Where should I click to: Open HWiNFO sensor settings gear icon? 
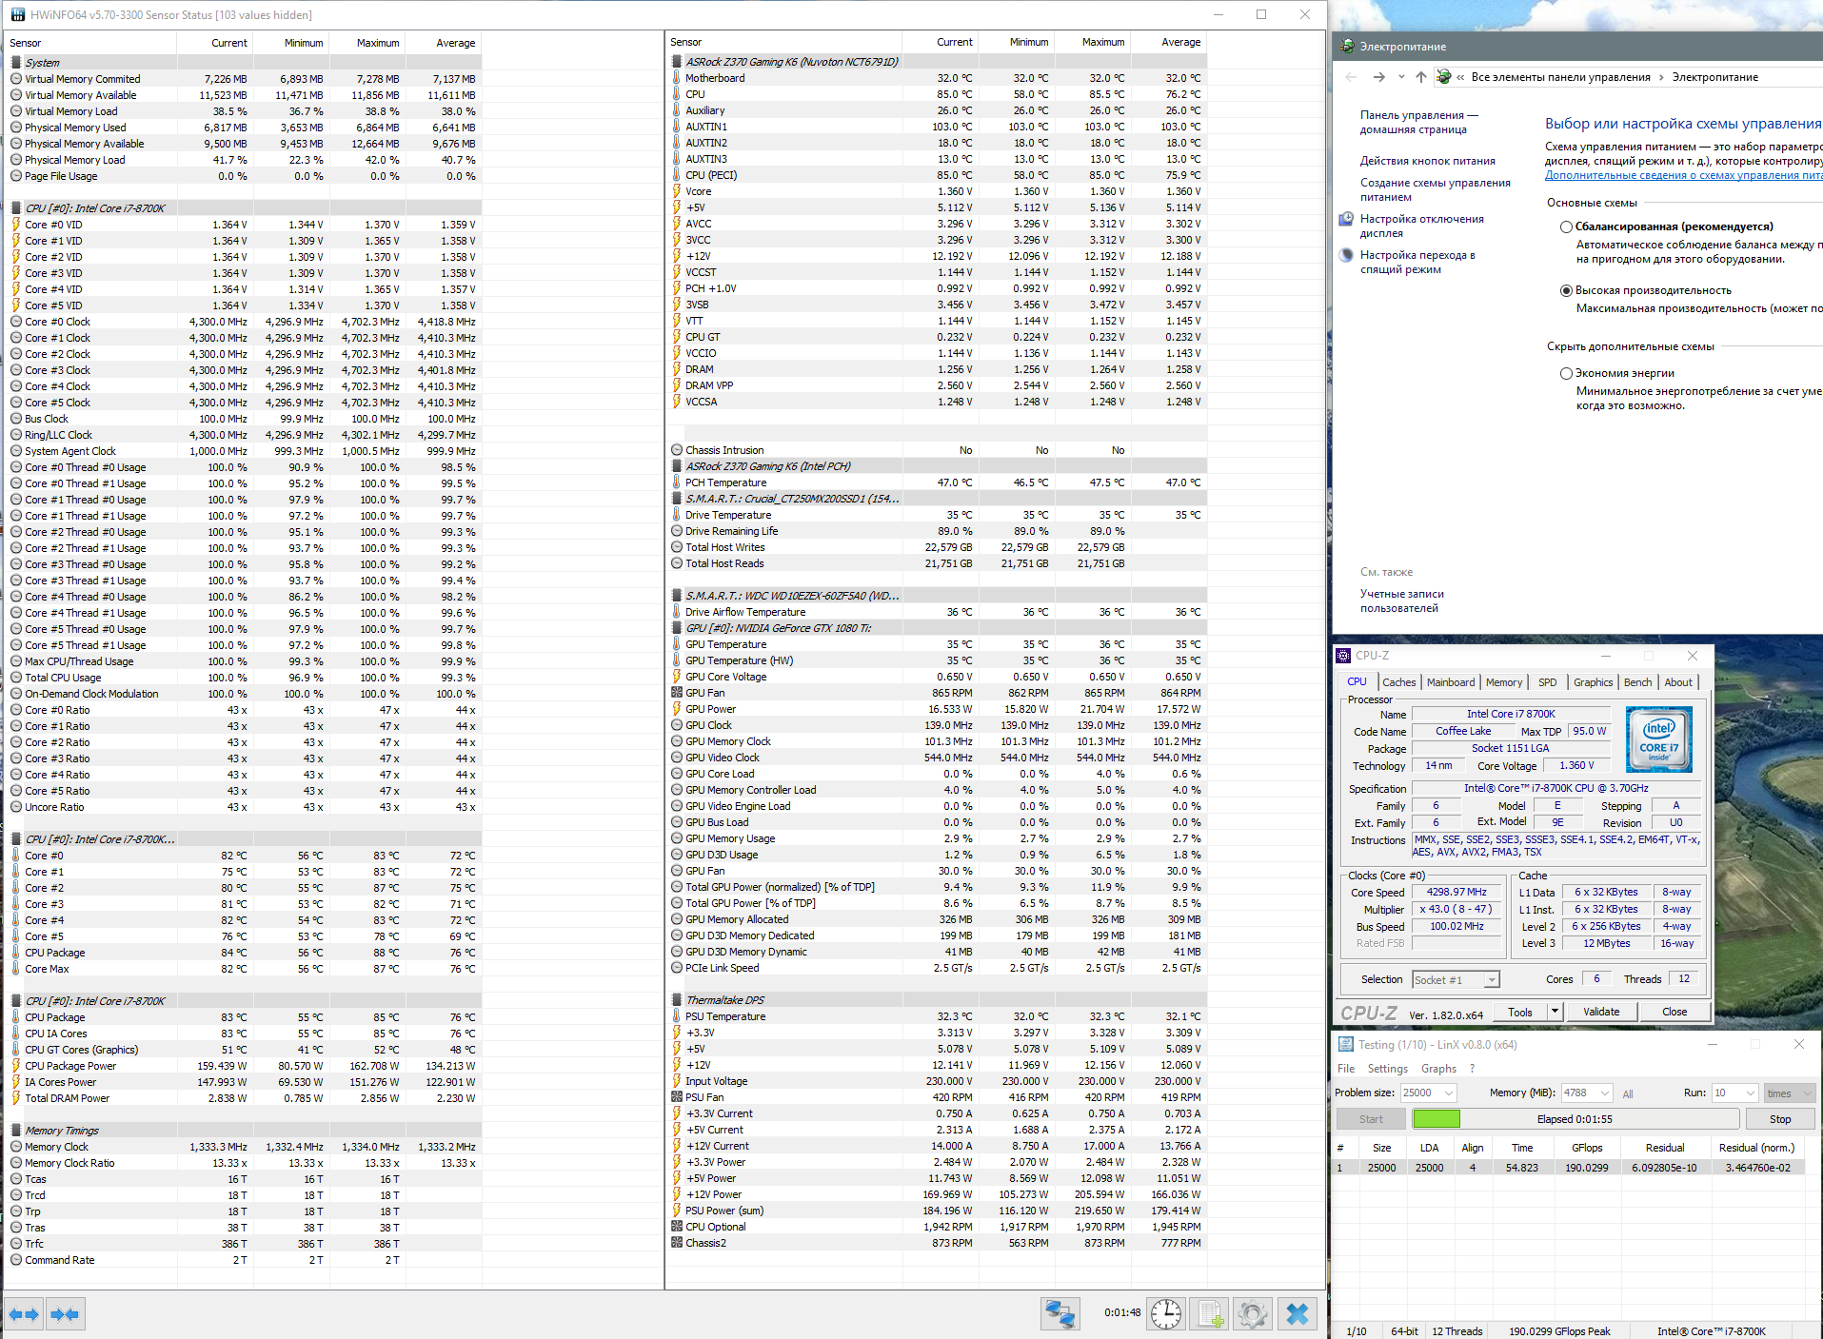[x=1253, y=1314]
